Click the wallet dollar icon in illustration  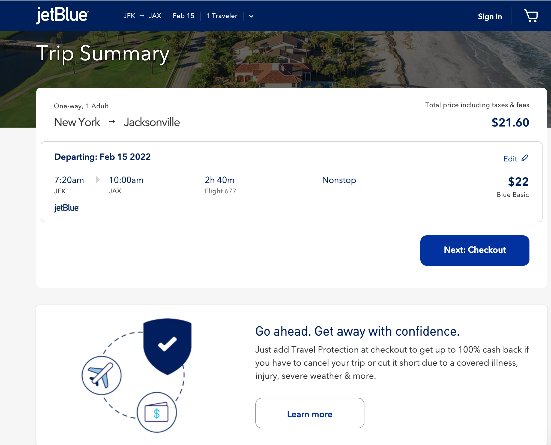click(x=157, y=412)
